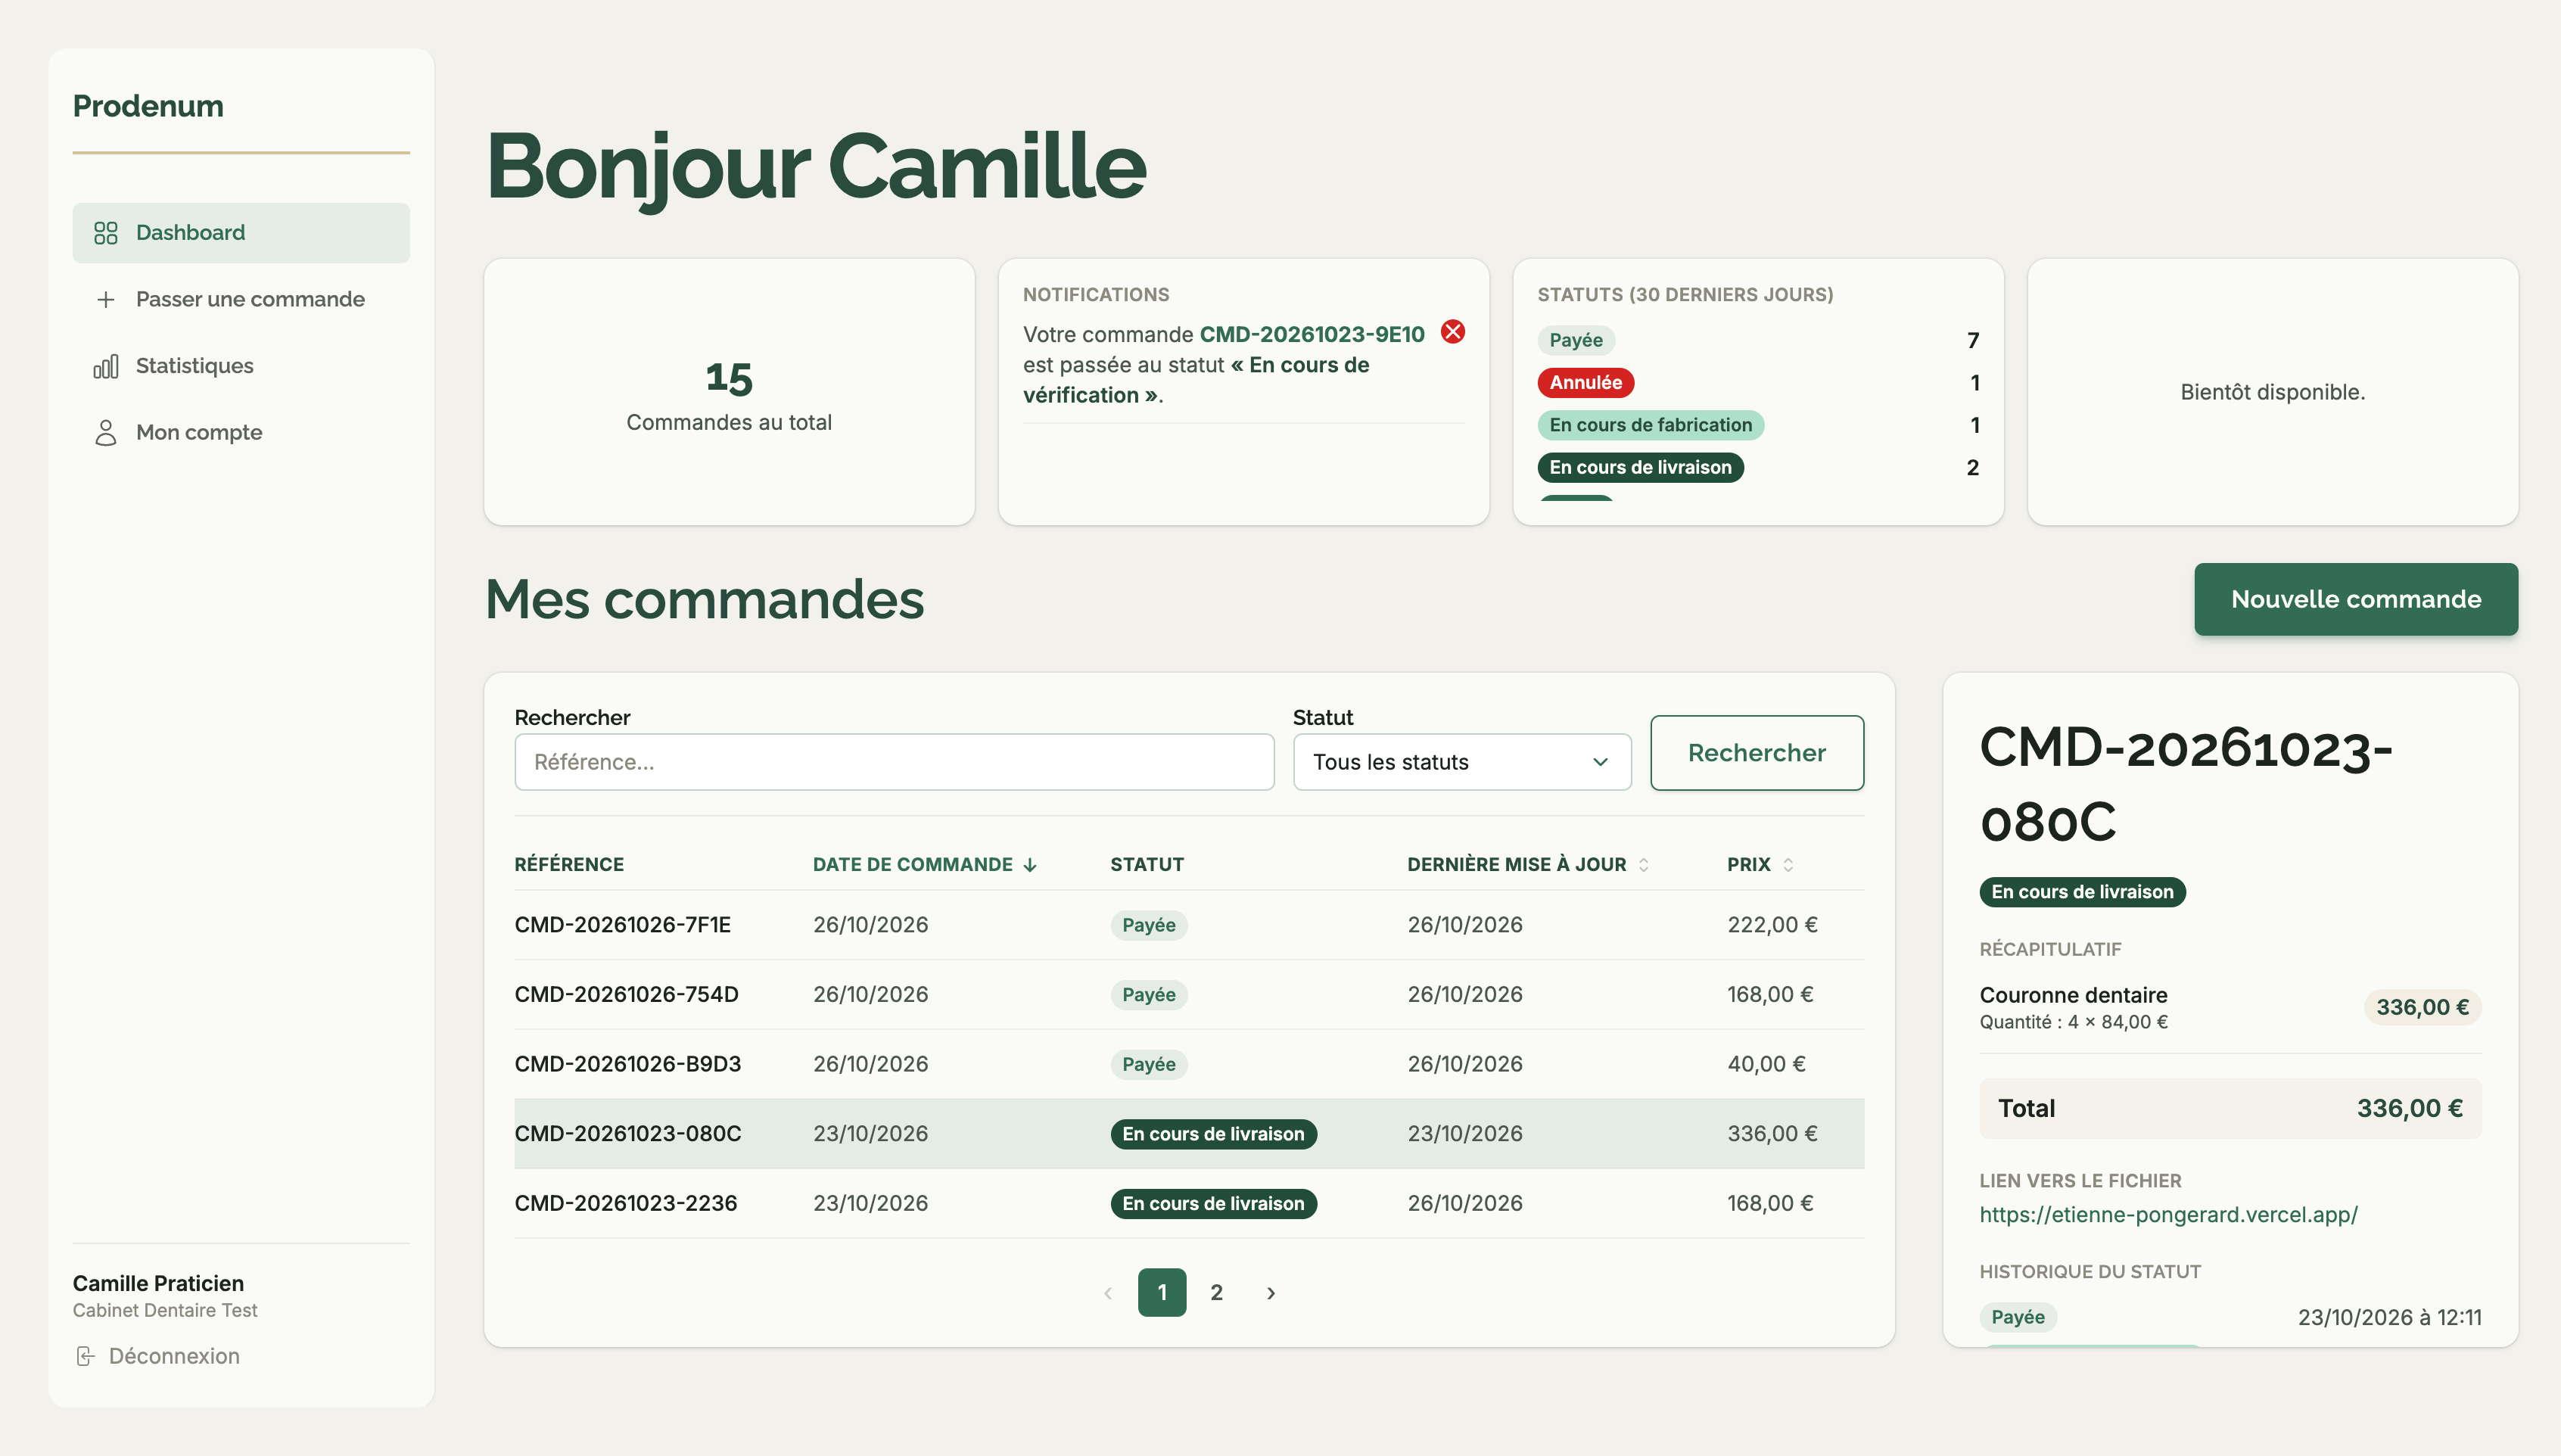The height and width of the screenshot is (1456, 2561).
Task: Click the Payée badge in statuts card
Action: (1576, 341)
